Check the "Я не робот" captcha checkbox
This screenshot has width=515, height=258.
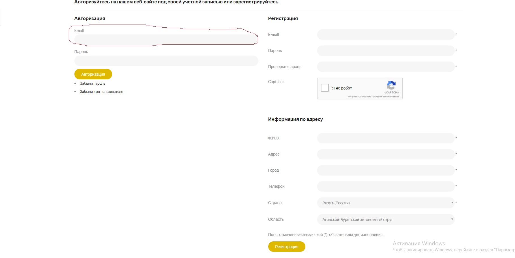tap(325, 88)
